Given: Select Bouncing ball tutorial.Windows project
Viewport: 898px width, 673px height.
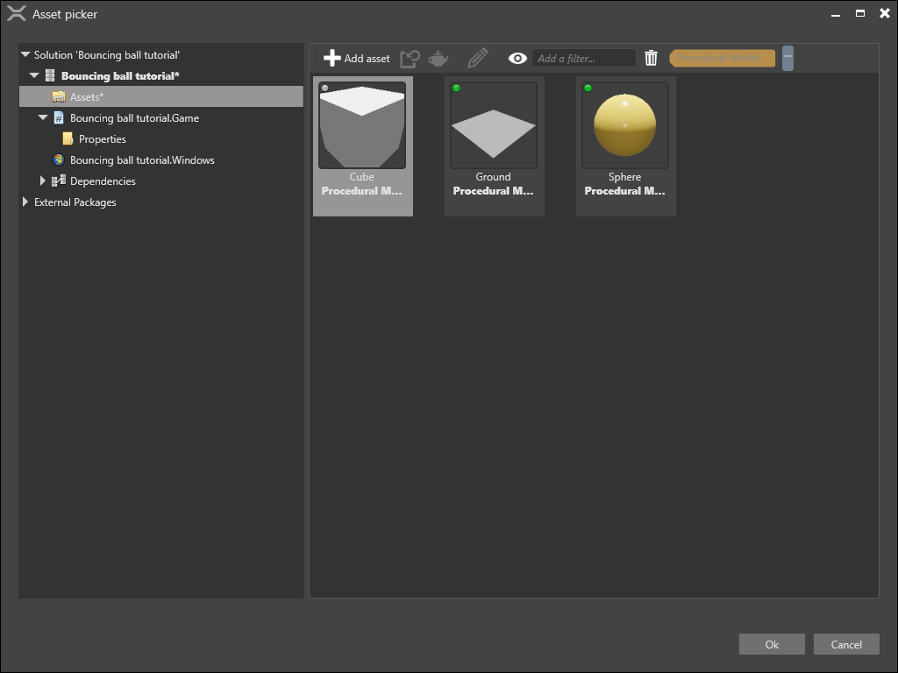Looking at the screenshot, I should click(x=142, y=160).
